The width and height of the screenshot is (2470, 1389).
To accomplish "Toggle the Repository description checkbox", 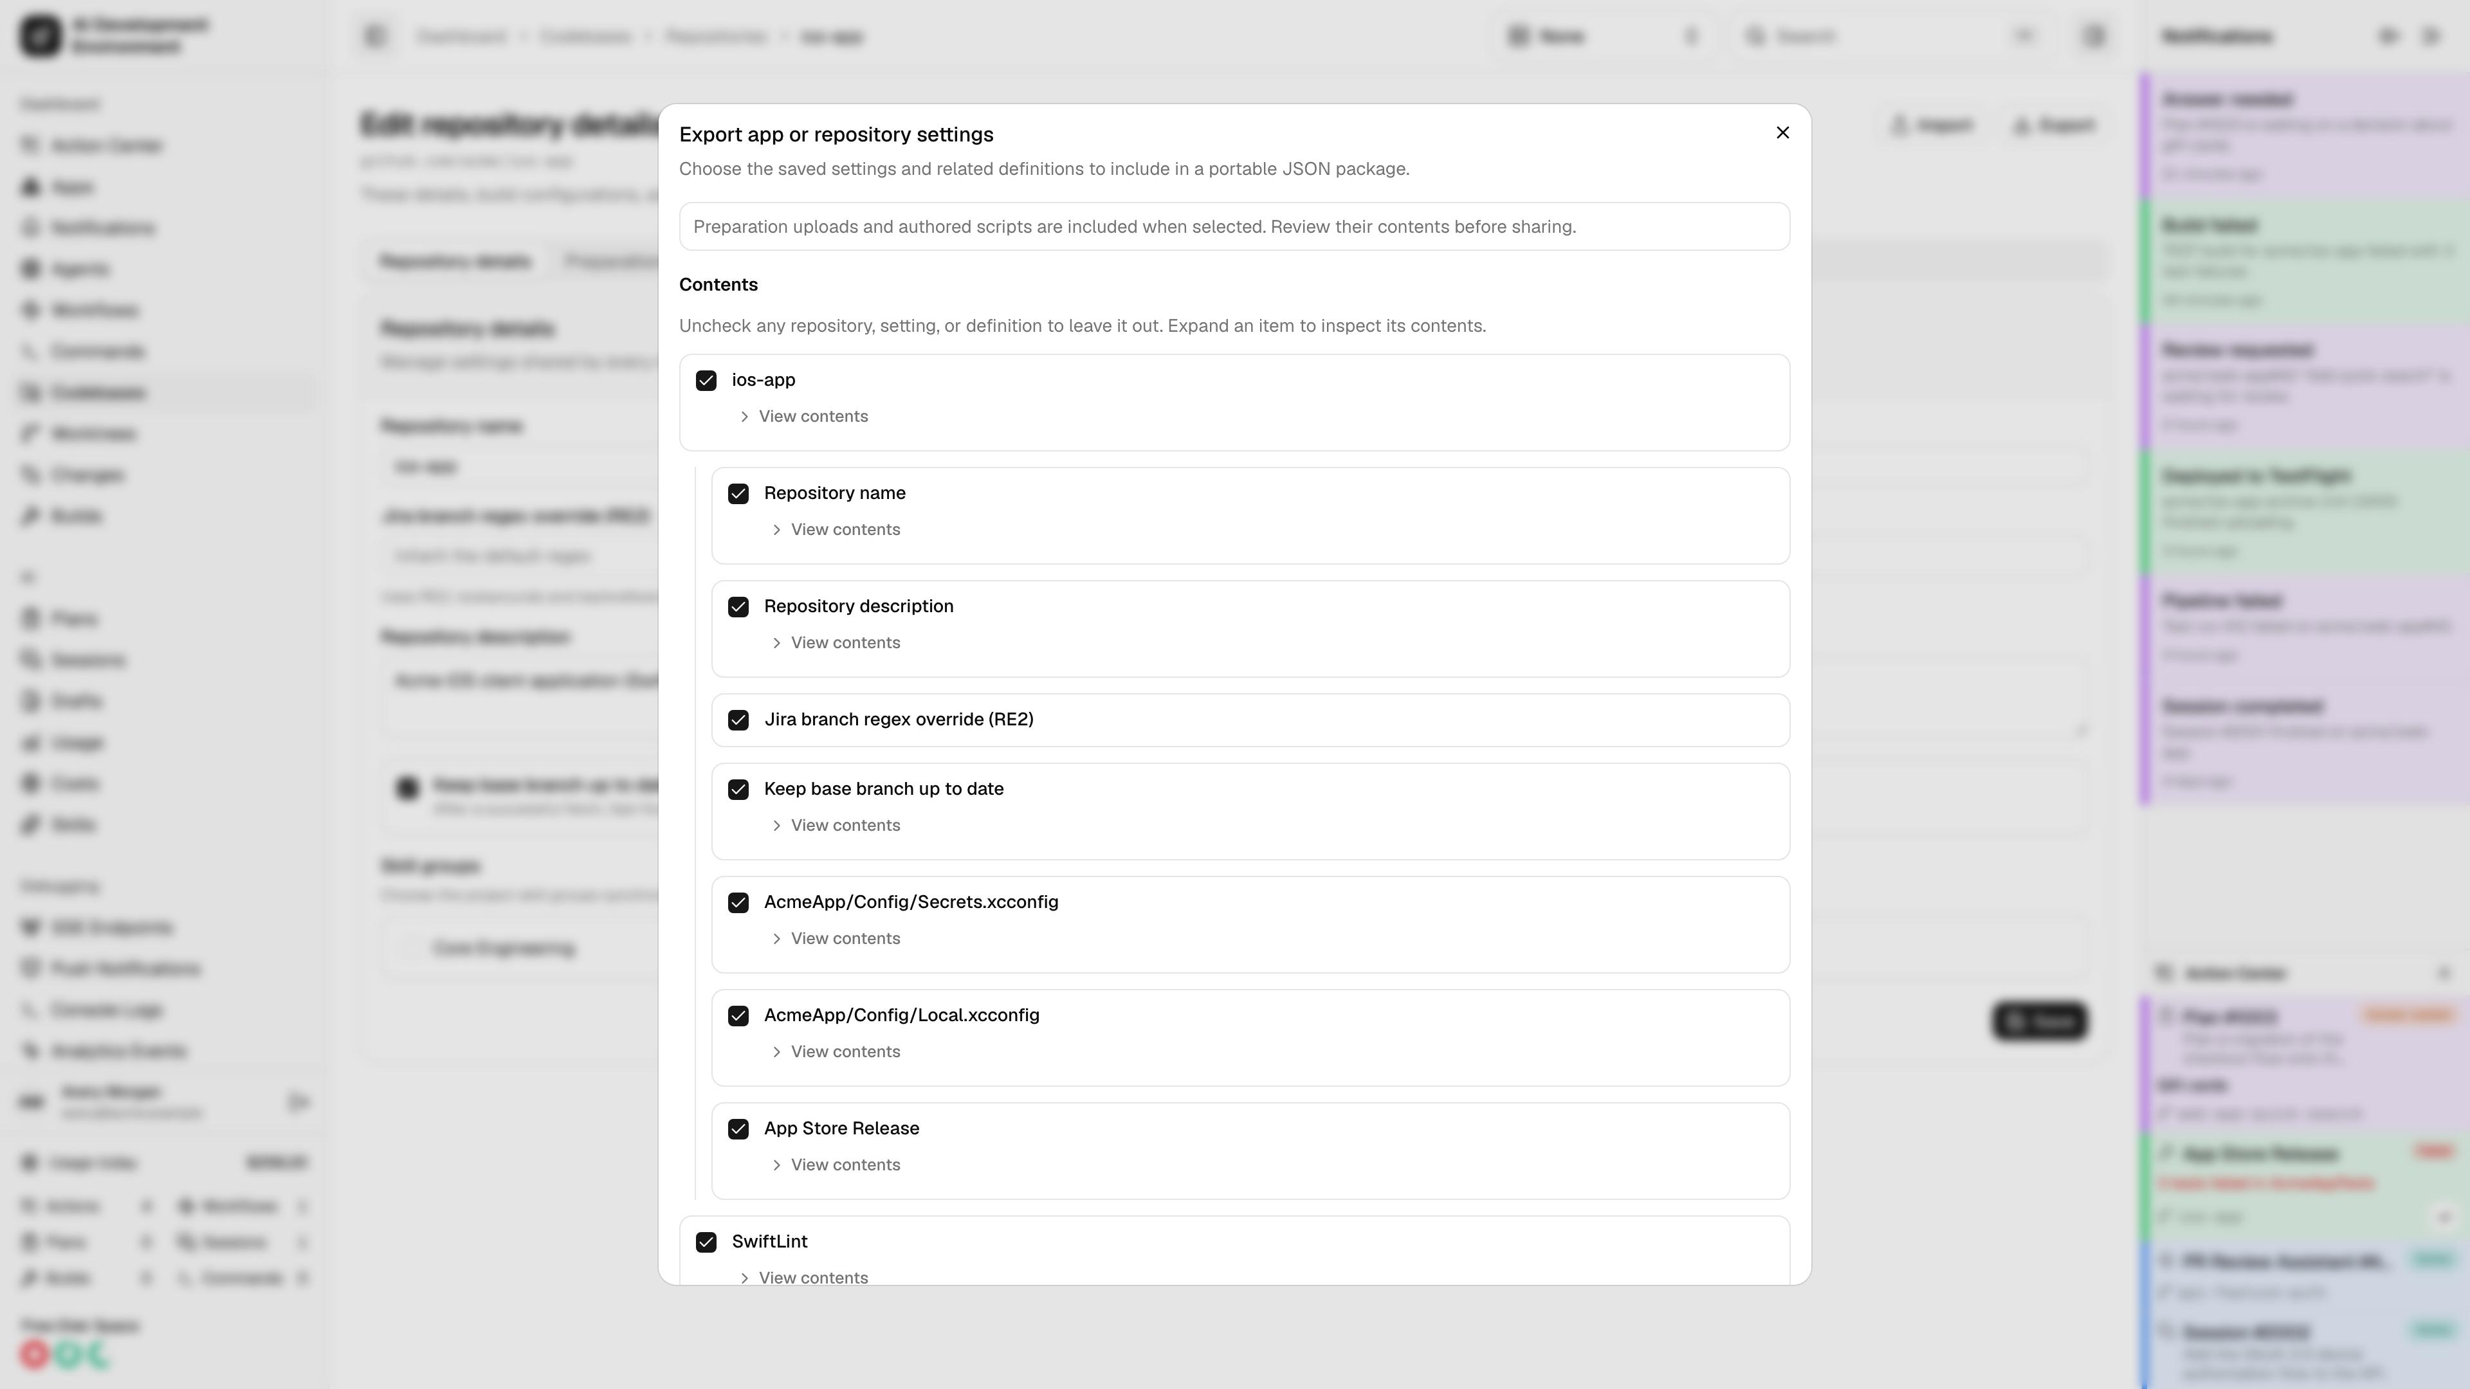I will pos(738,607).
